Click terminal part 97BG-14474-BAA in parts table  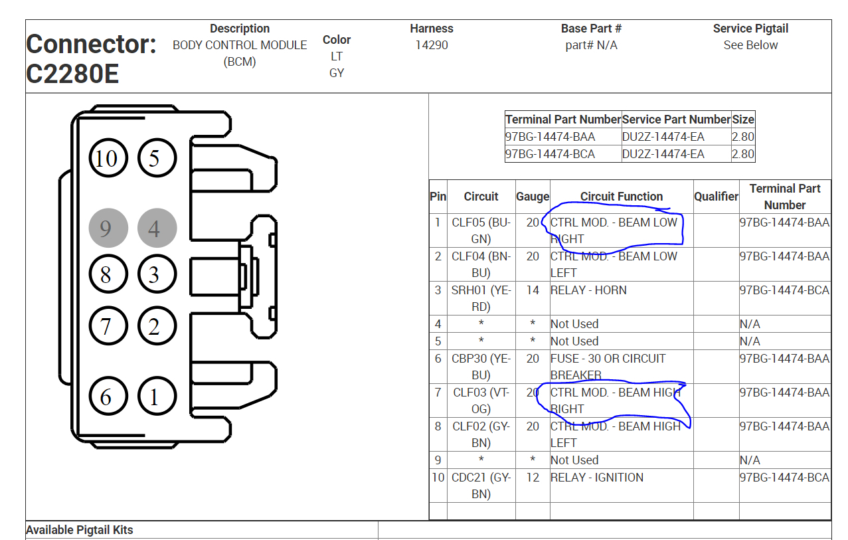550,137
